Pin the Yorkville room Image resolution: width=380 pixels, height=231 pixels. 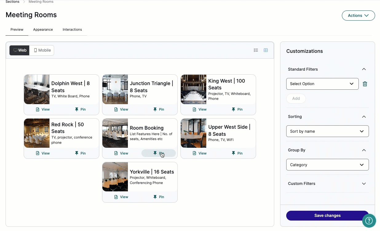[159, 197]
